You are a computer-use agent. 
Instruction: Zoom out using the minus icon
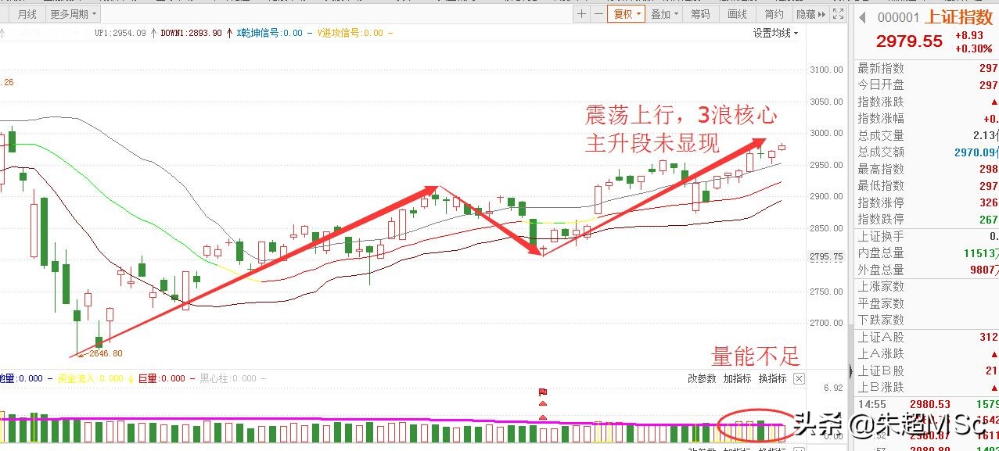[x=598, y=13]
